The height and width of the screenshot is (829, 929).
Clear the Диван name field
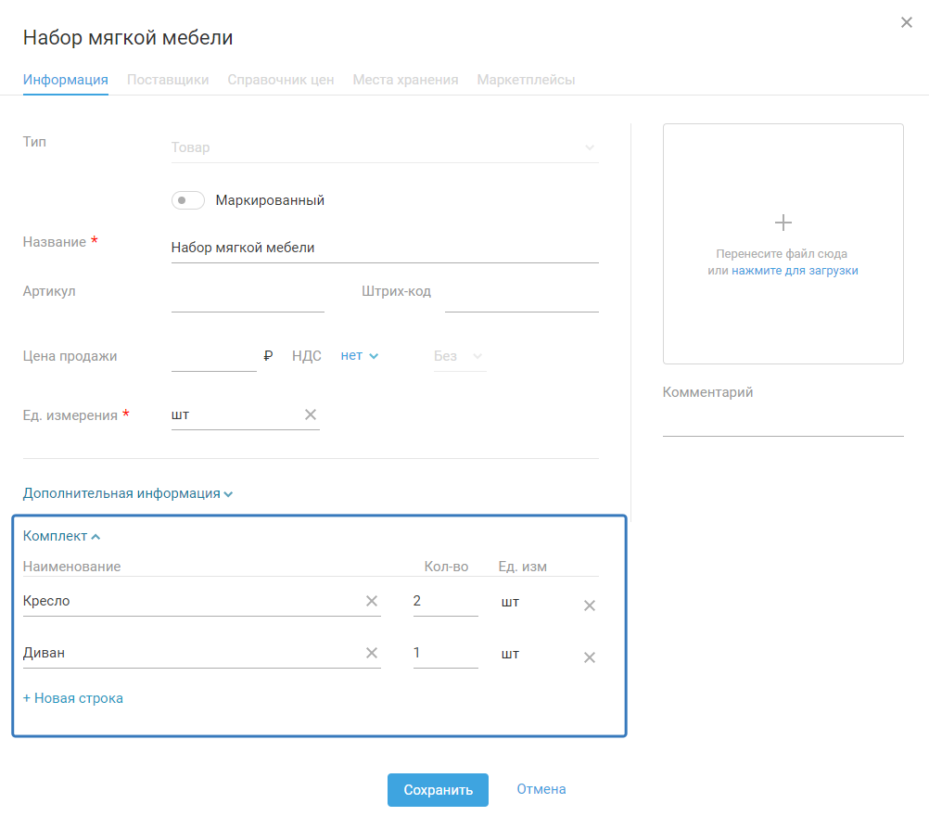click(372, 654)
